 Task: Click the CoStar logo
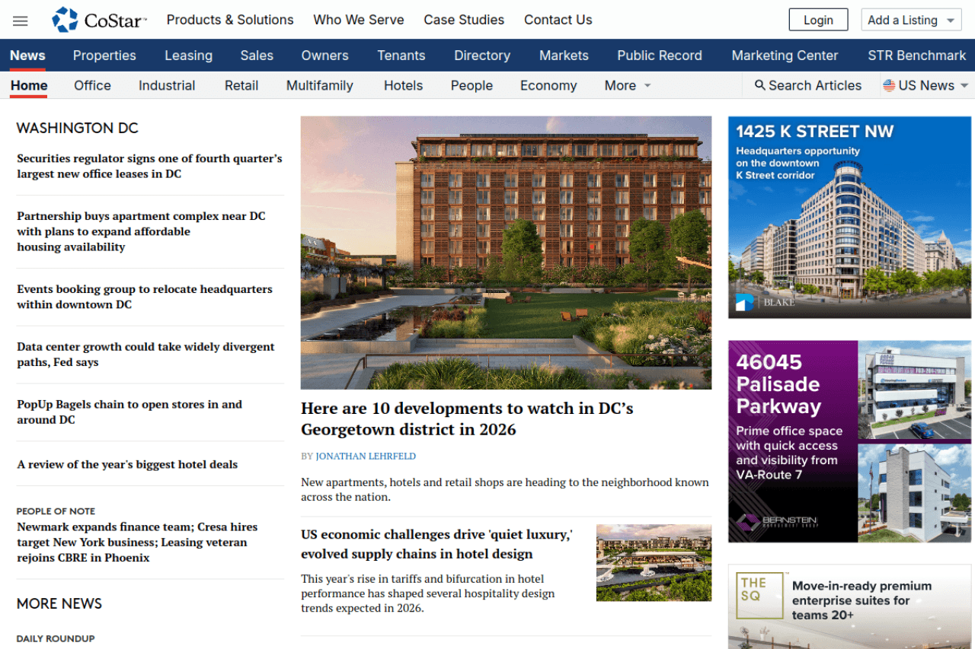pyautogui.click(x=99, y=21)
